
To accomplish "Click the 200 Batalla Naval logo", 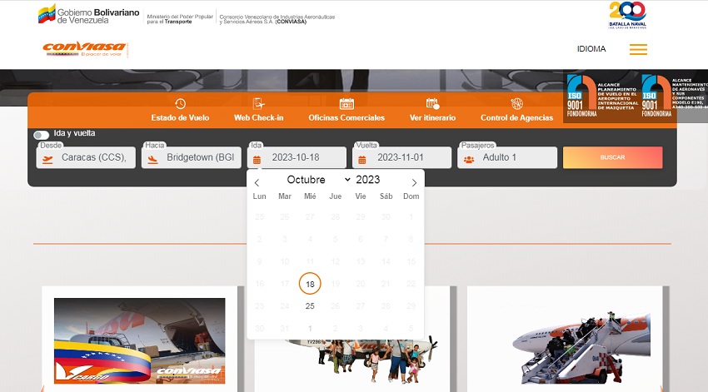I will (628, 15).
